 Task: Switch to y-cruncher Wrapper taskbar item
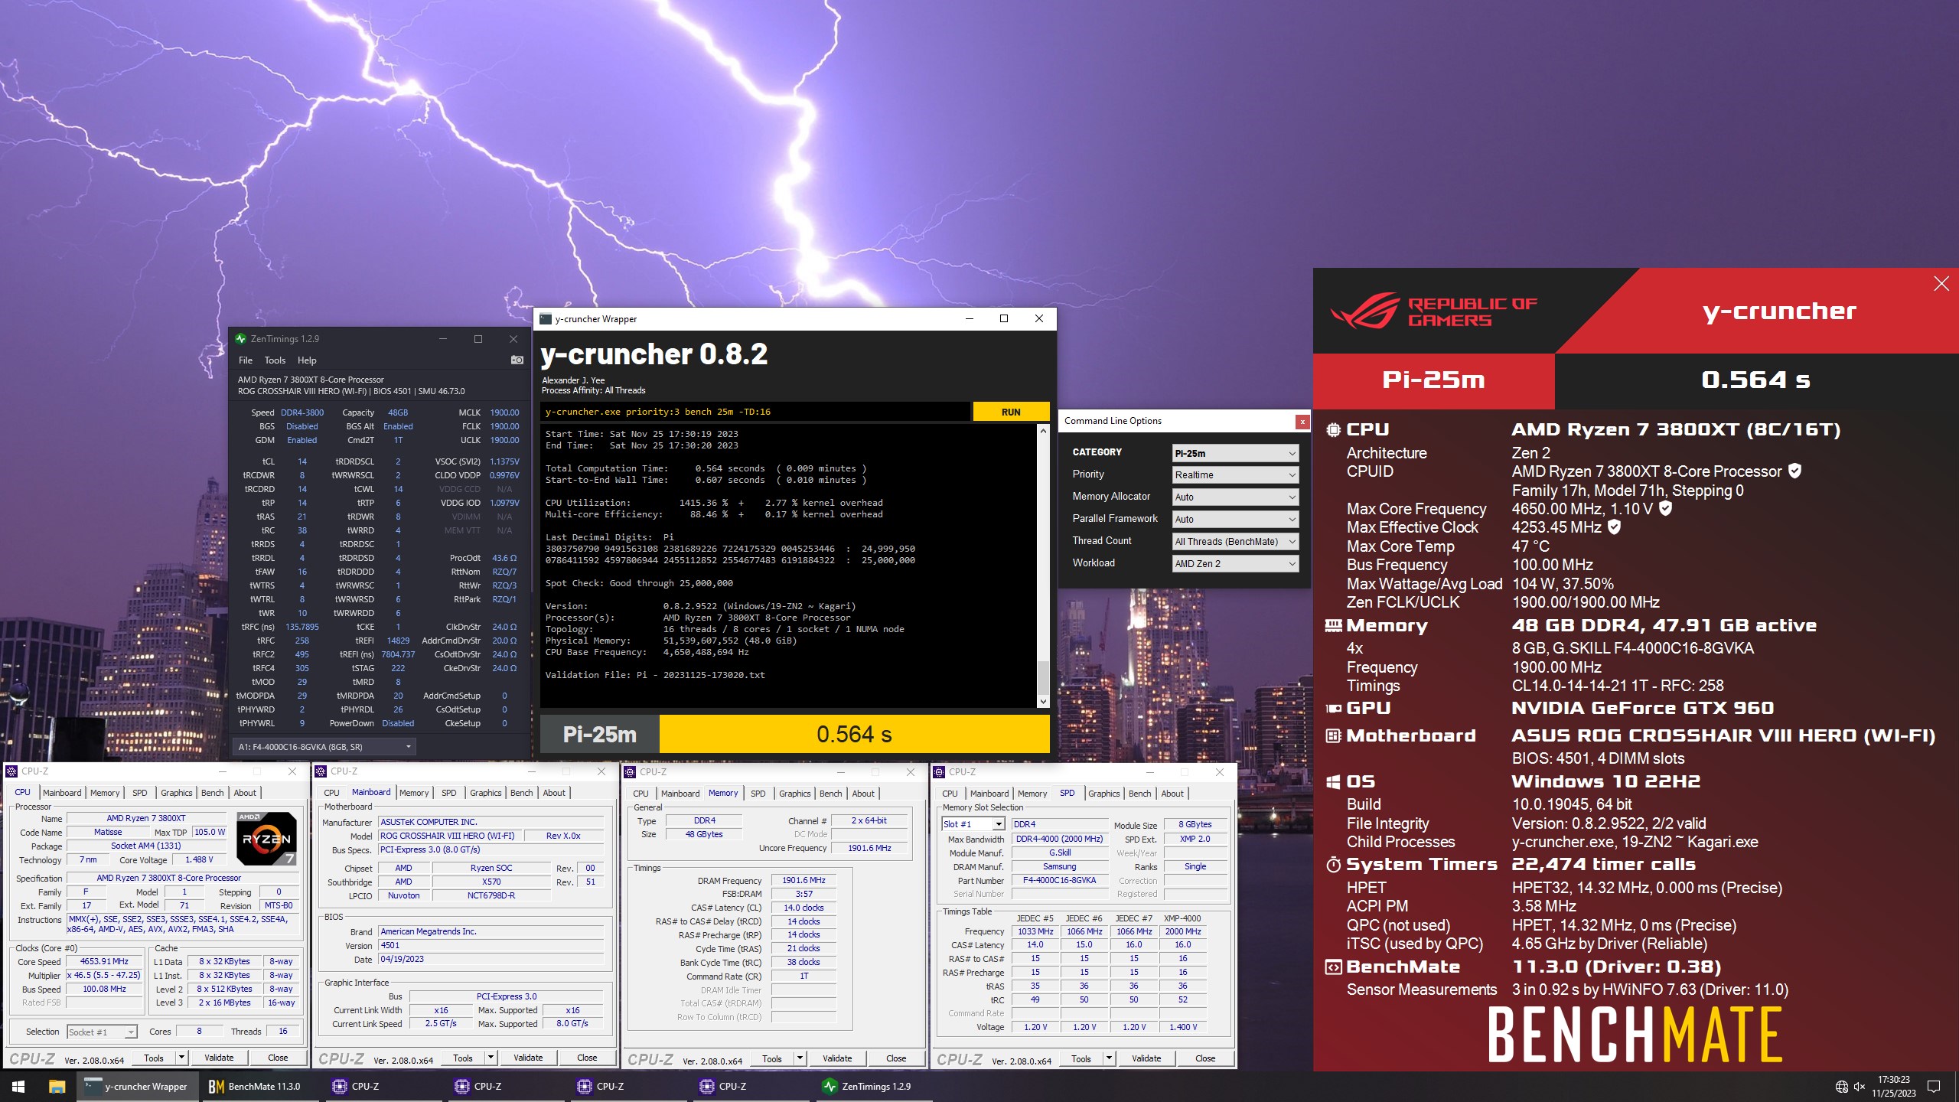[138, 1086]
